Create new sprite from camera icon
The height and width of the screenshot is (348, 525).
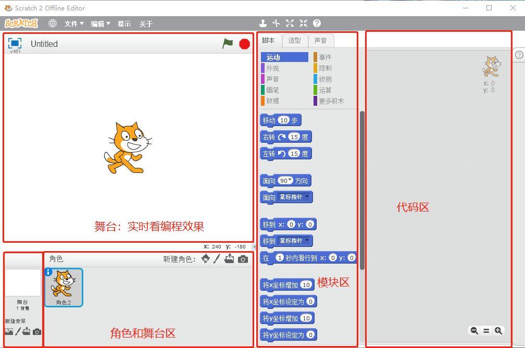pos(243,259)
